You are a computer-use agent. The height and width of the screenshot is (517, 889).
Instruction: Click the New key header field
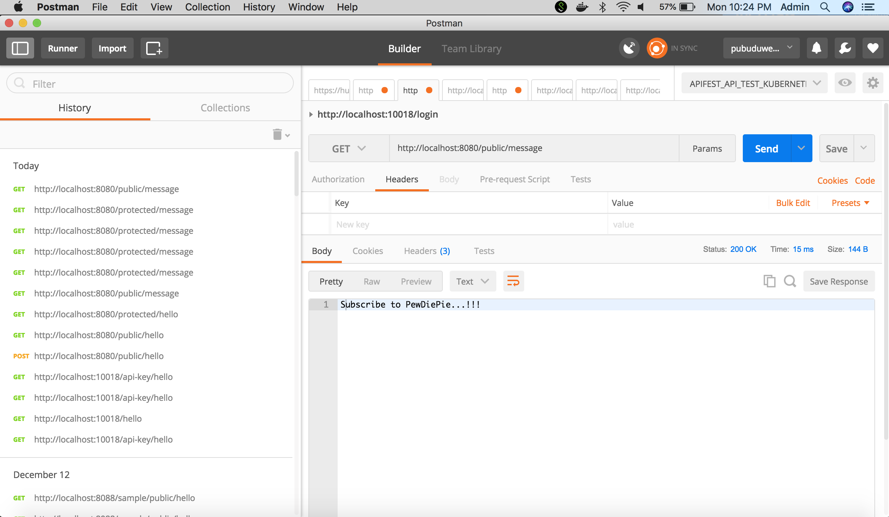tap(469, 224)
